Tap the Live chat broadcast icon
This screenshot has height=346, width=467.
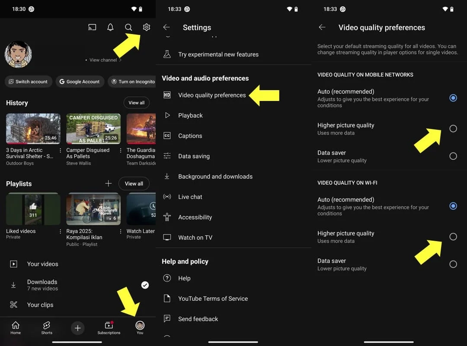[167, 196]
